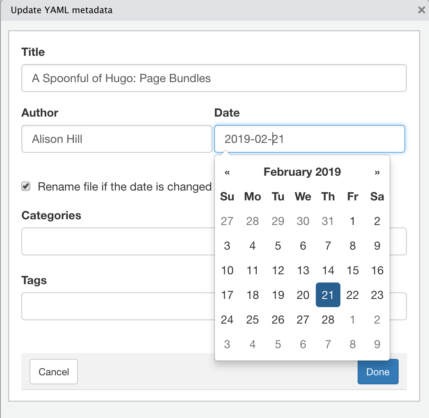Pick February 1 in the calendar
The image size is (429, 418).
coord(352,221)
